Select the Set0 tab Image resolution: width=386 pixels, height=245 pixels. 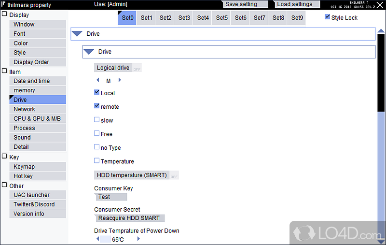pyautogui.click(x=127, y=18)
